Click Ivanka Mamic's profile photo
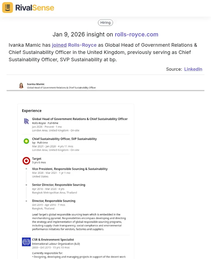The image size is (211, 259). (x=21, y=86)
